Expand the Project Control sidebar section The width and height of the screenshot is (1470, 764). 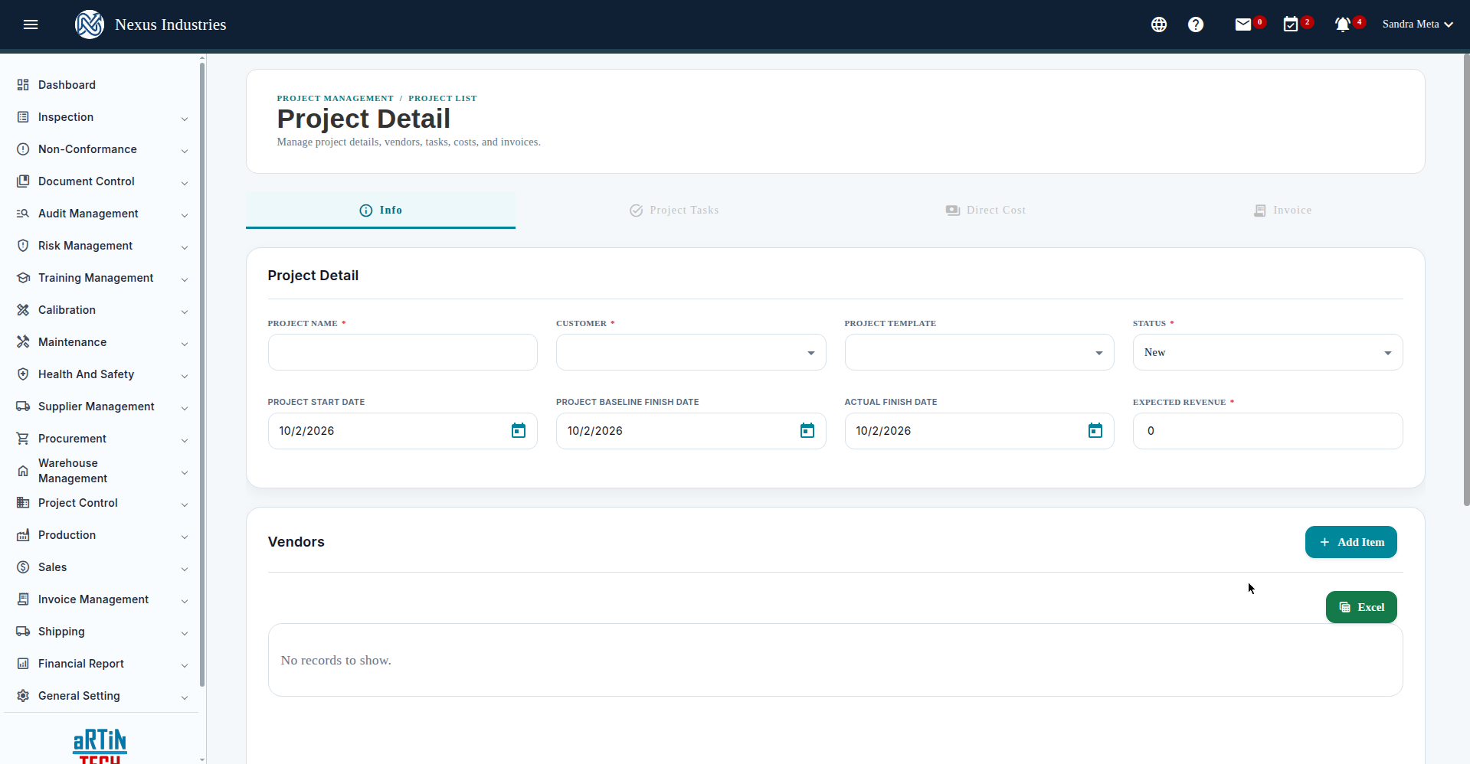coord(103,503)
